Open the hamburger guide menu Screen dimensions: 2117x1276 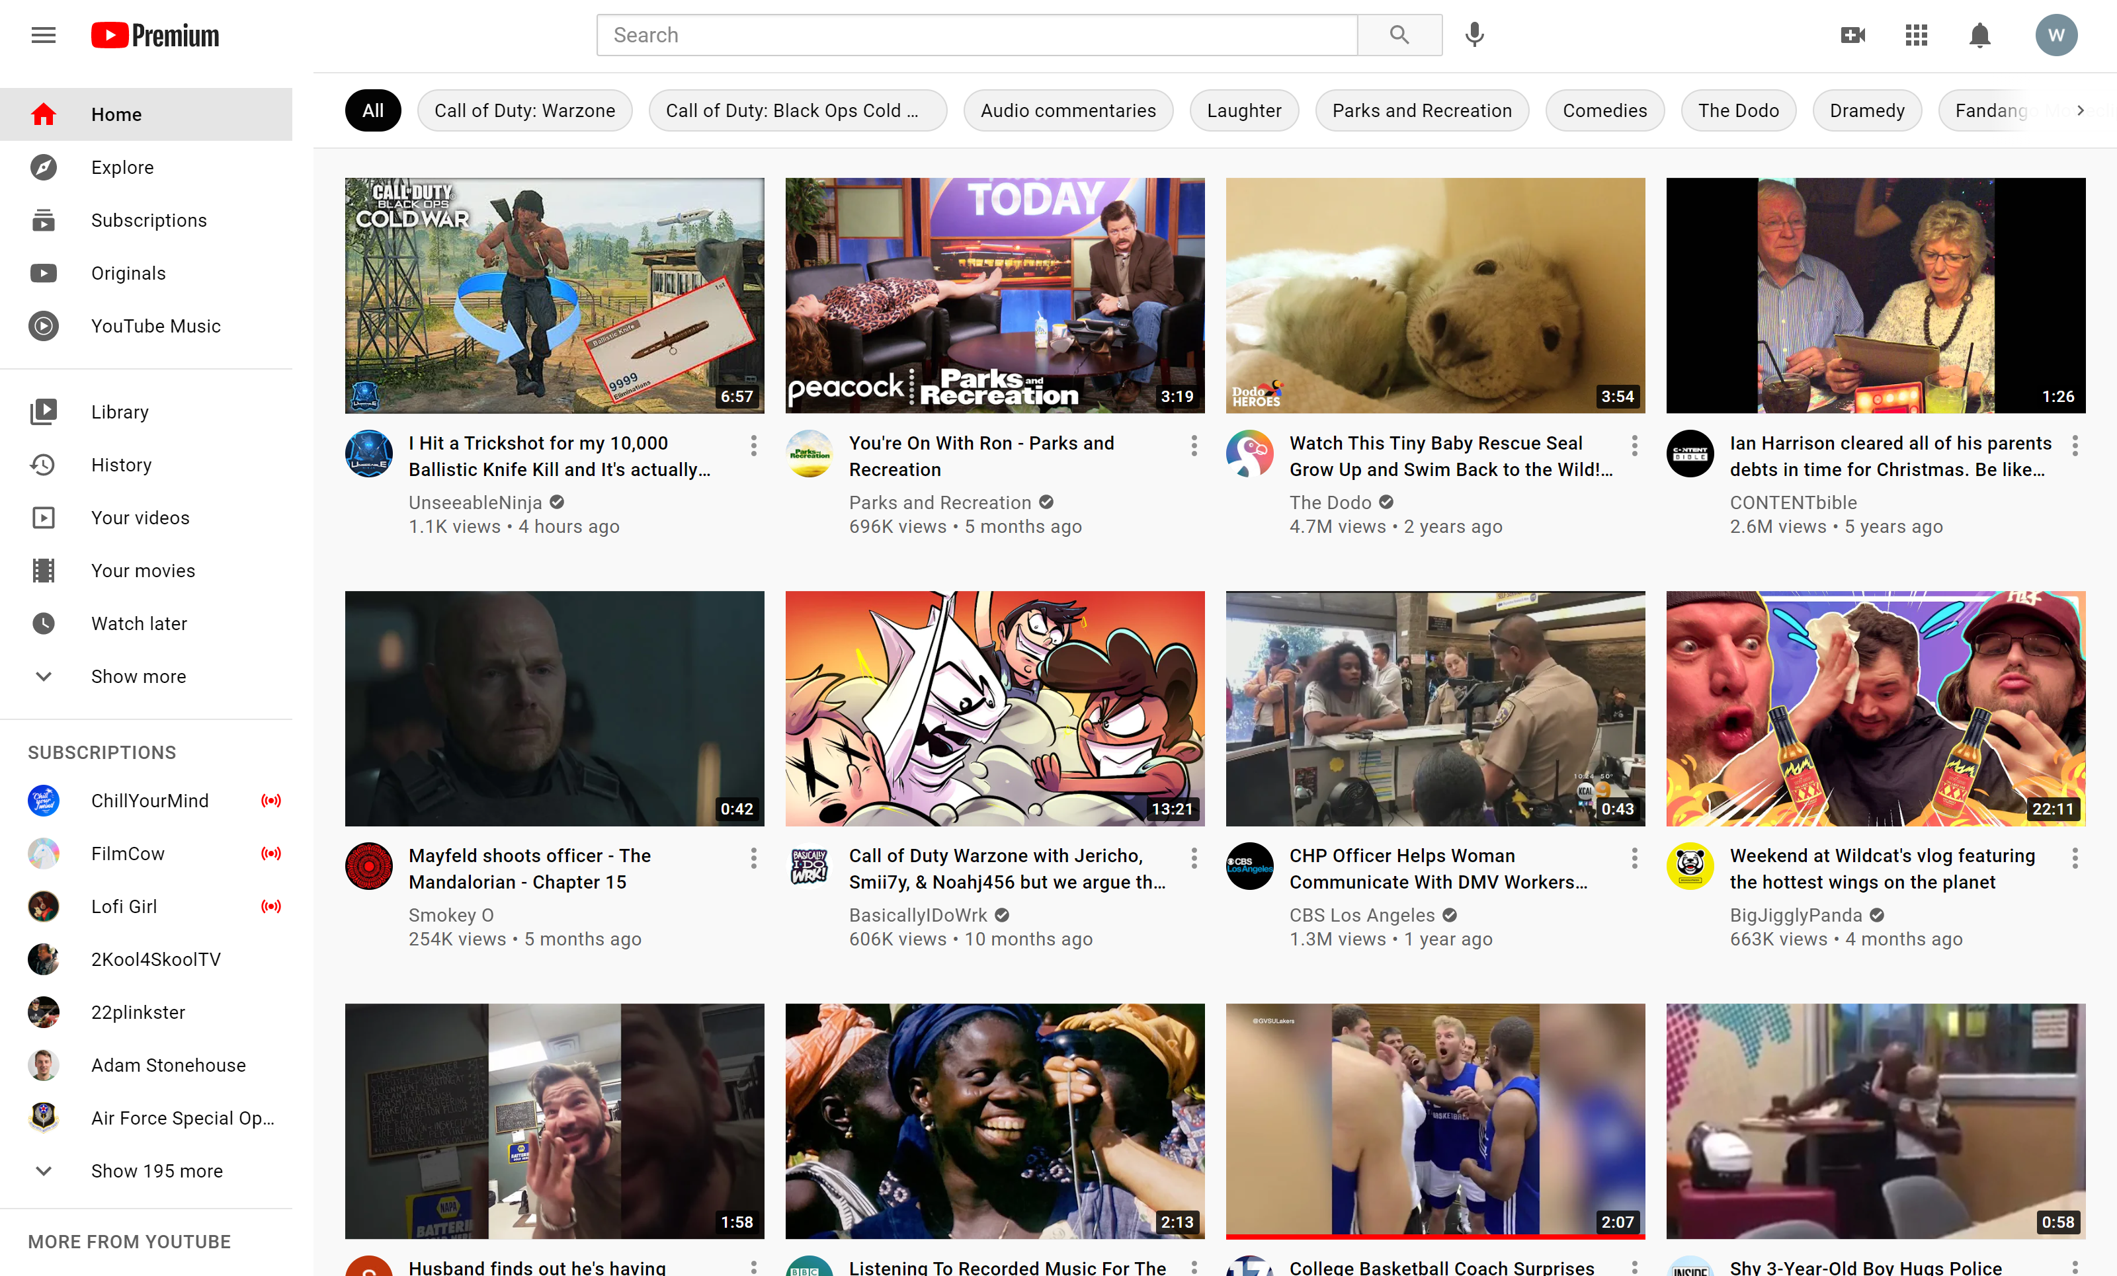(x=43, y=35)
